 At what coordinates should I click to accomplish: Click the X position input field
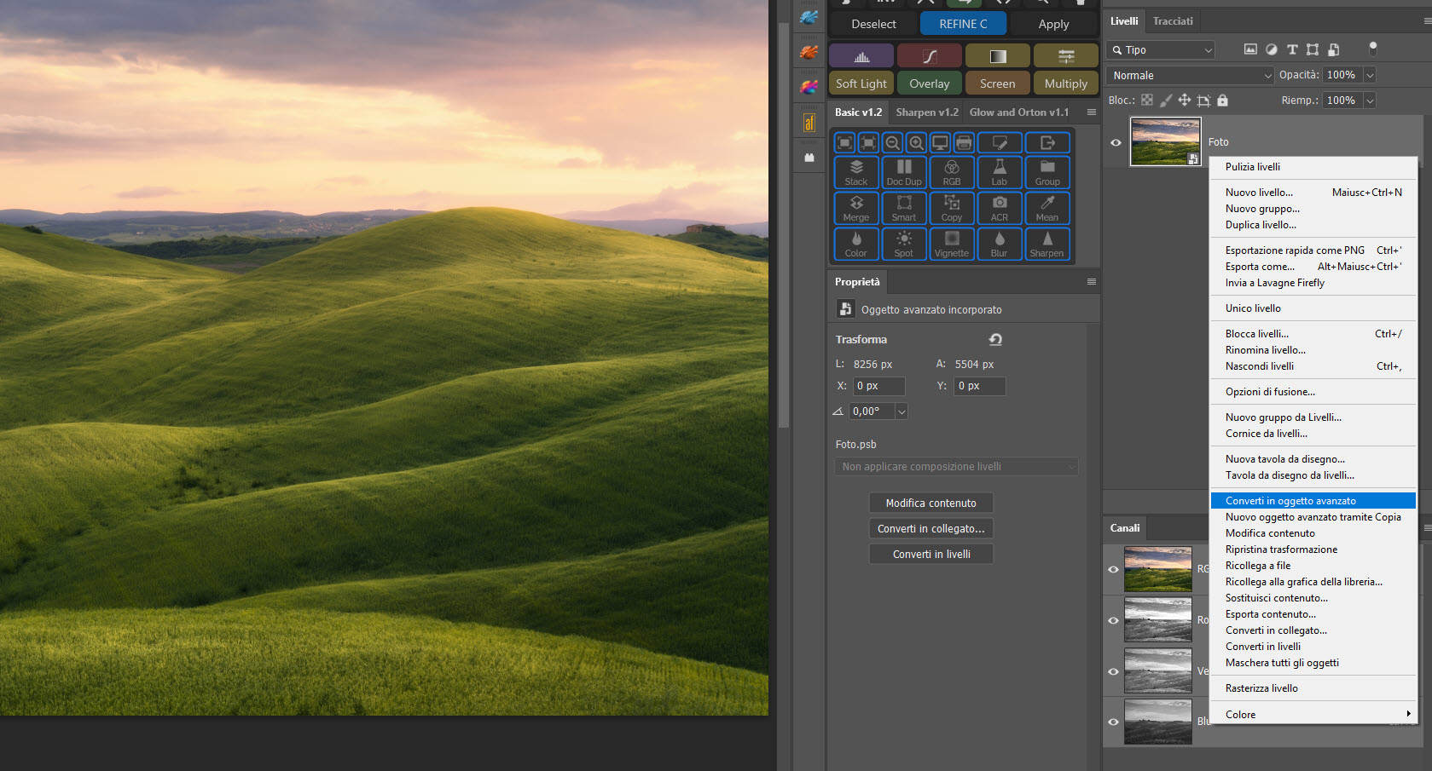(879, 386)
